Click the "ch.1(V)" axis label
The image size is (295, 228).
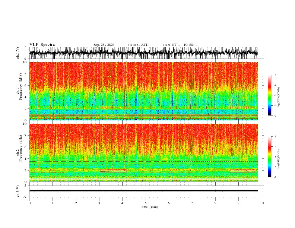pos(18,53)
